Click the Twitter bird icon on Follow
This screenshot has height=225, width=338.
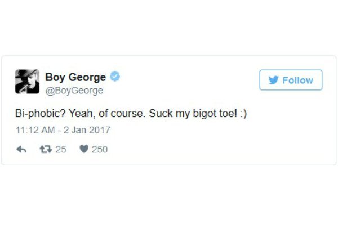(x=274, y=80)
